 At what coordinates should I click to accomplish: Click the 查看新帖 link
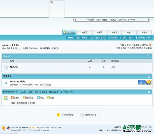click(x=47, y=48)
